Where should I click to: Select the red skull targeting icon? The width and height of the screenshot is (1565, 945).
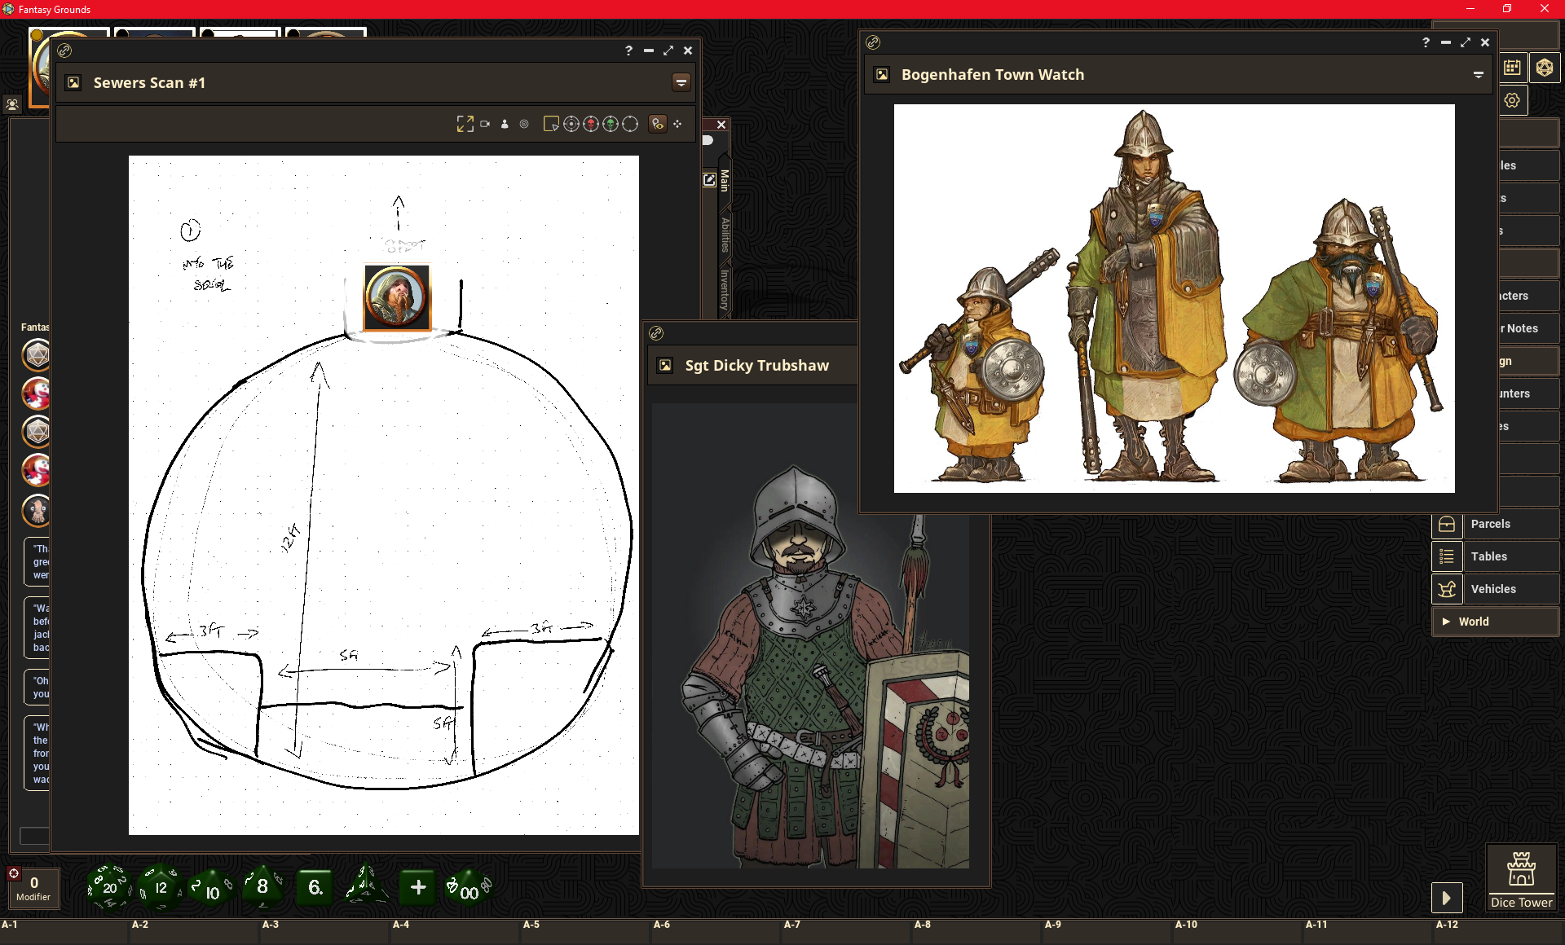pos(591,124)
